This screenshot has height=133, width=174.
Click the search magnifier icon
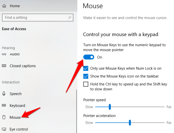70,18
